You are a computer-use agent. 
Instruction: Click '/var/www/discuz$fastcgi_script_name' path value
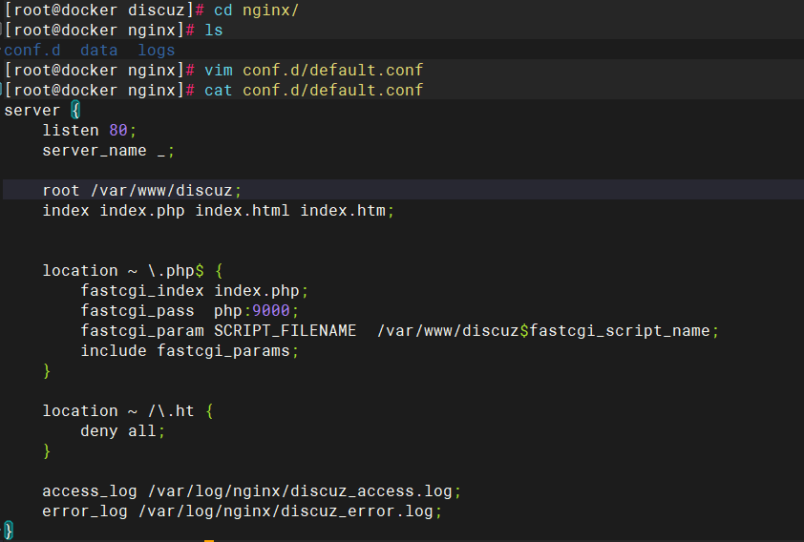point(543,330)
